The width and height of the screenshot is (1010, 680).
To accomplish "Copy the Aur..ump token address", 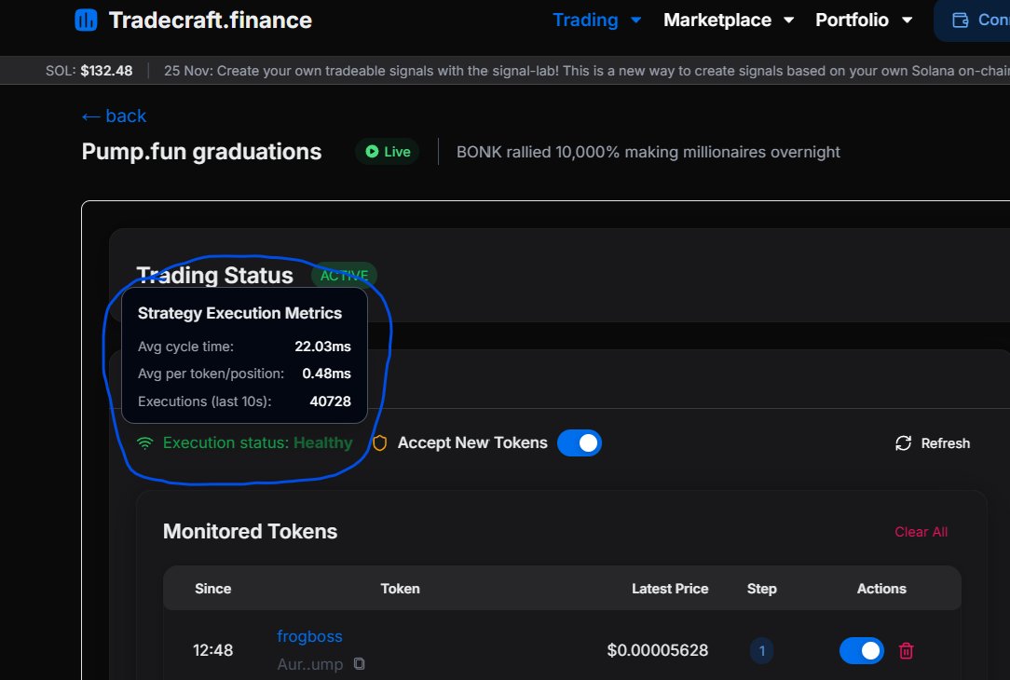I will (x=360, y=663).
